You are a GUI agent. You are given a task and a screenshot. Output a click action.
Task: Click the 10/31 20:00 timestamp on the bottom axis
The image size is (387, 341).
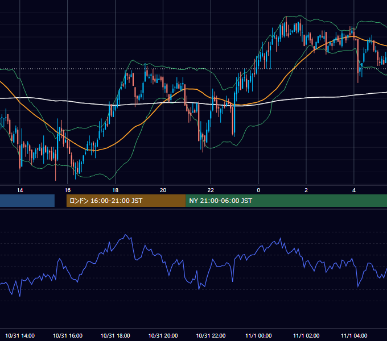point(163,335)
